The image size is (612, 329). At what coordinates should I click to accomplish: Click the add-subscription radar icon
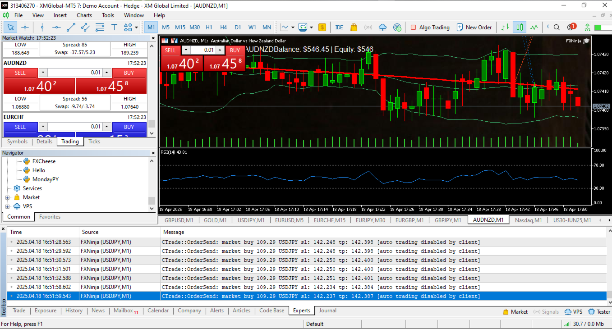pos(397,27)
